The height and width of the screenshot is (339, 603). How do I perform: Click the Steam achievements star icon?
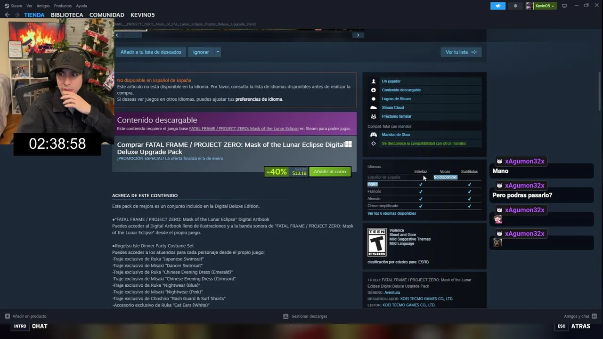tap(374, 99)
